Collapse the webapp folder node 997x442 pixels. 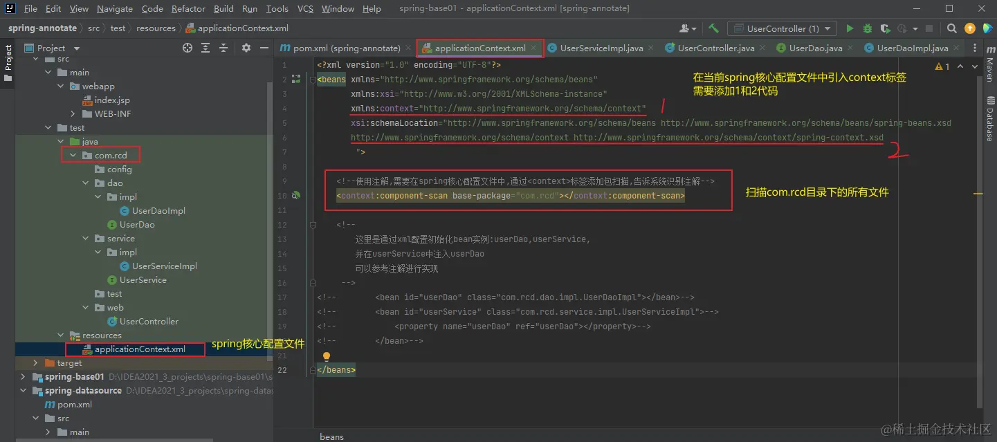pos(62,86)
